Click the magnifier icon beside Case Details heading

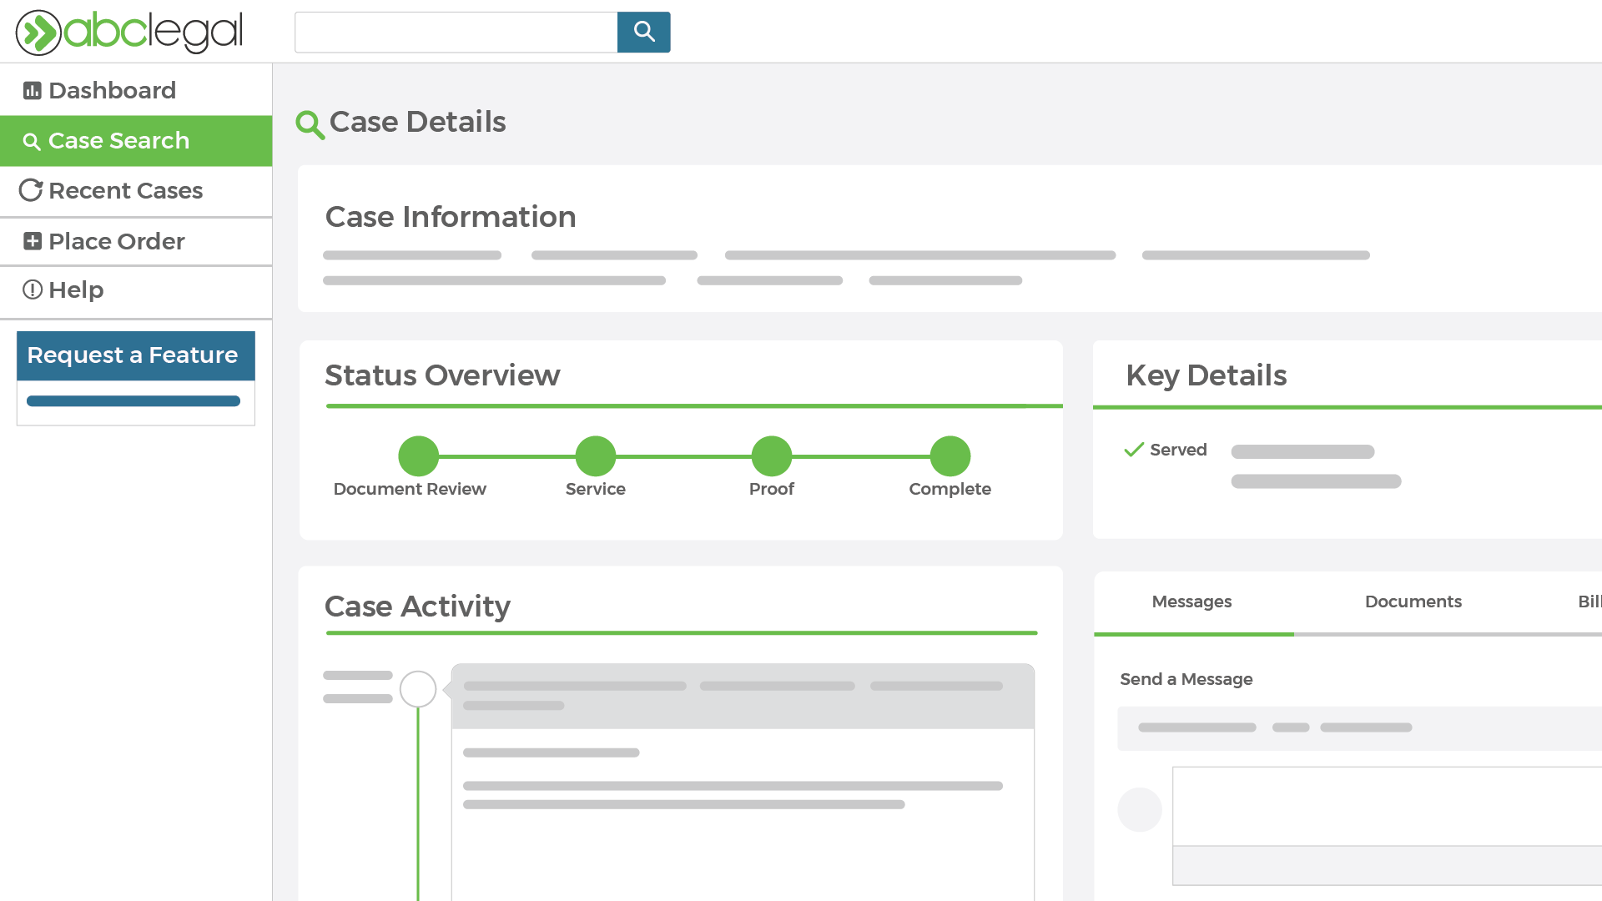pos(310,125)
